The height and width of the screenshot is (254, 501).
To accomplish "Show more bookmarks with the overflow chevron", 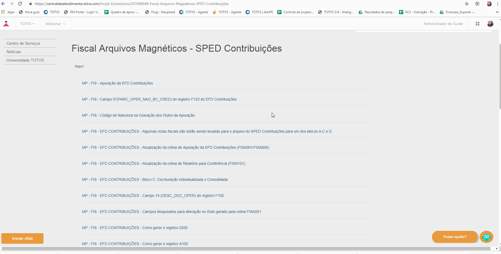I will point(497,12).
